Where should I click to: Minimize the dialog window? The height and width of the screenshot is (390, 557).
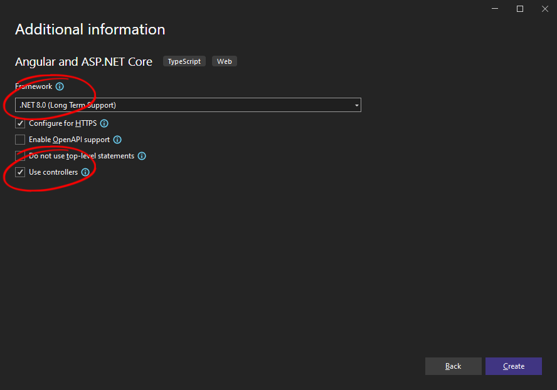point(495,9)
